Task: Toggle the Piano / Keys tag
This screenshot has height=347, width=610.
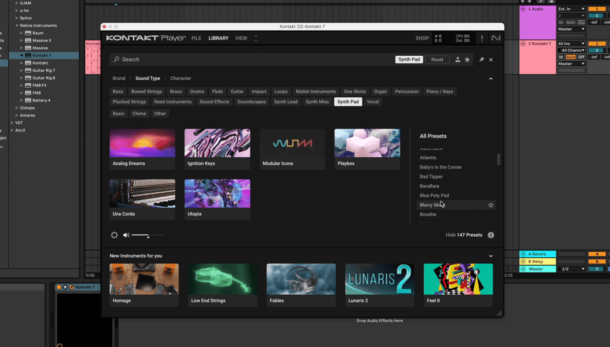Action: pyautogui.click(x=440, y=91)
